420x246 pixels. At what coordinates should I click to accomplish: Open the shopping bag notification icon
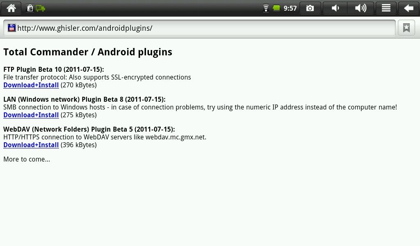click(x=30, y=8)
